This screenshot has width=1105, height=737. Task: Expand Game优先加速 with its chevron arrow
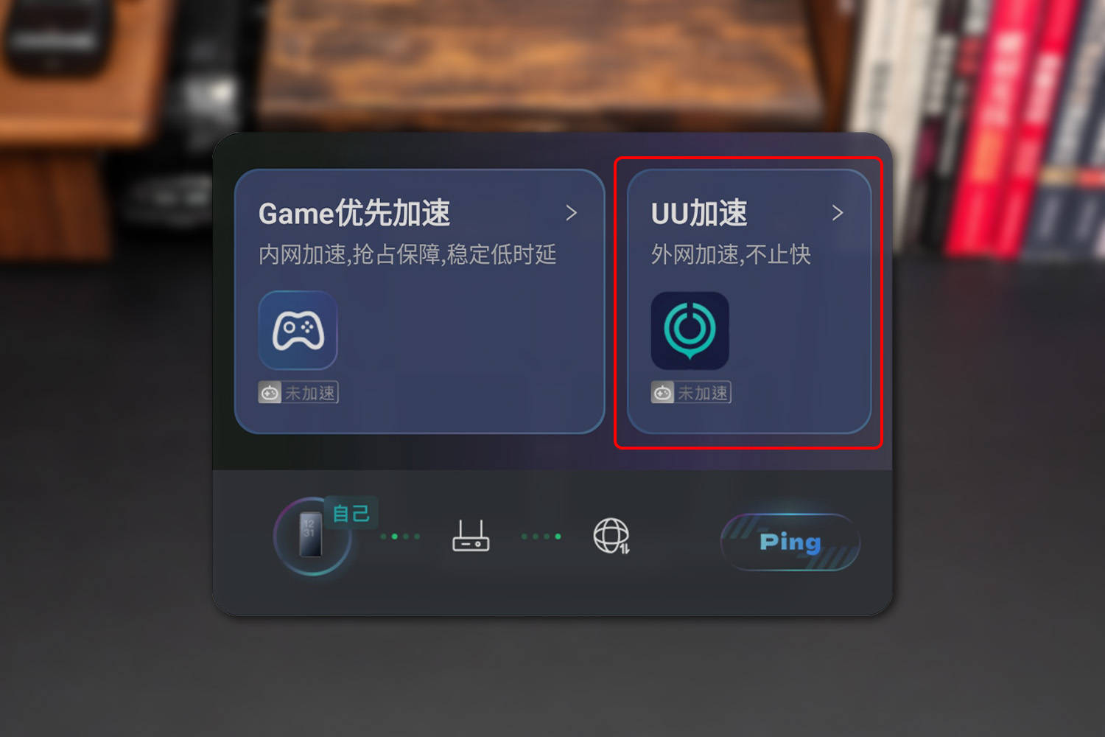click(571, 213)
